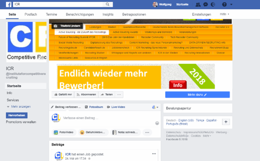Expand Mehr anzeigen in sidebar
This screenshot has height=161, width=260.
coord(19,106)
